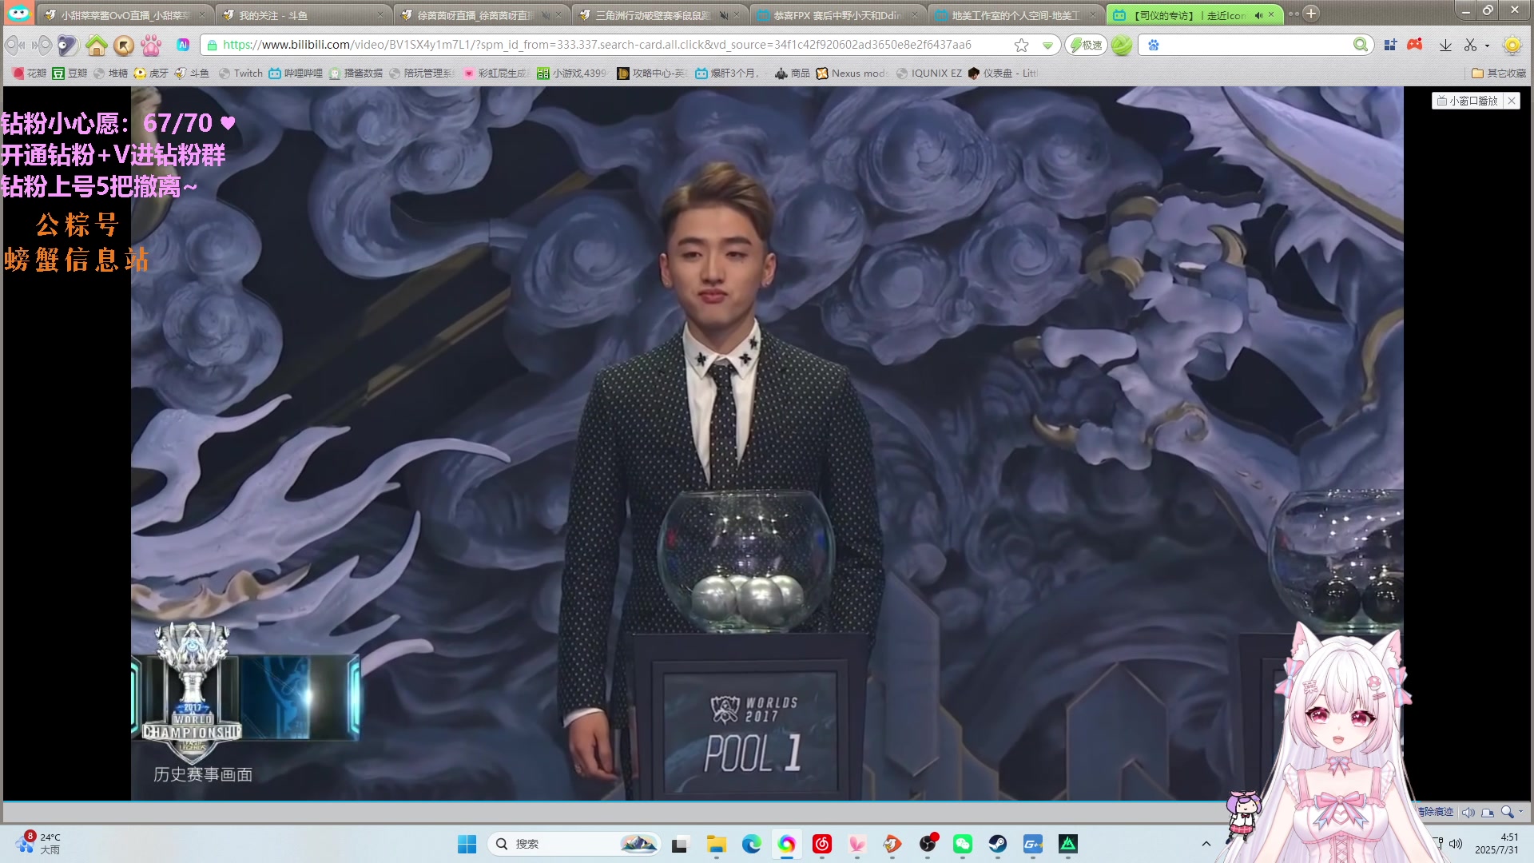This screenshot has height=863, width=1534.
Task: Open the 斗鱼 bookmark
Action: [192, 73]
